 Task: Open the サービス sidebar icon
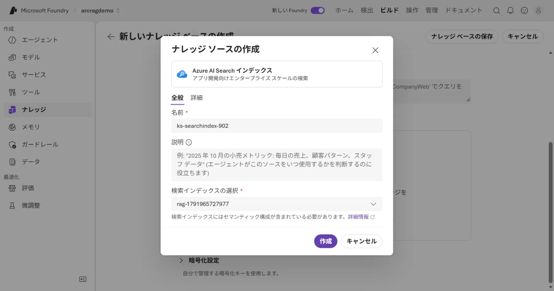(12, 75)
